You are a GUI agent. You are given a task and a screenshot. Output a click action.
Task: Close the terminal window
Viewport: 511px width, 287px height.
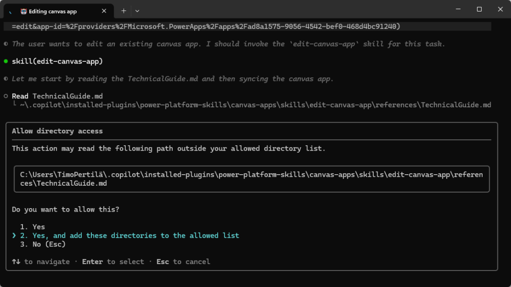[x=500, y=9]
